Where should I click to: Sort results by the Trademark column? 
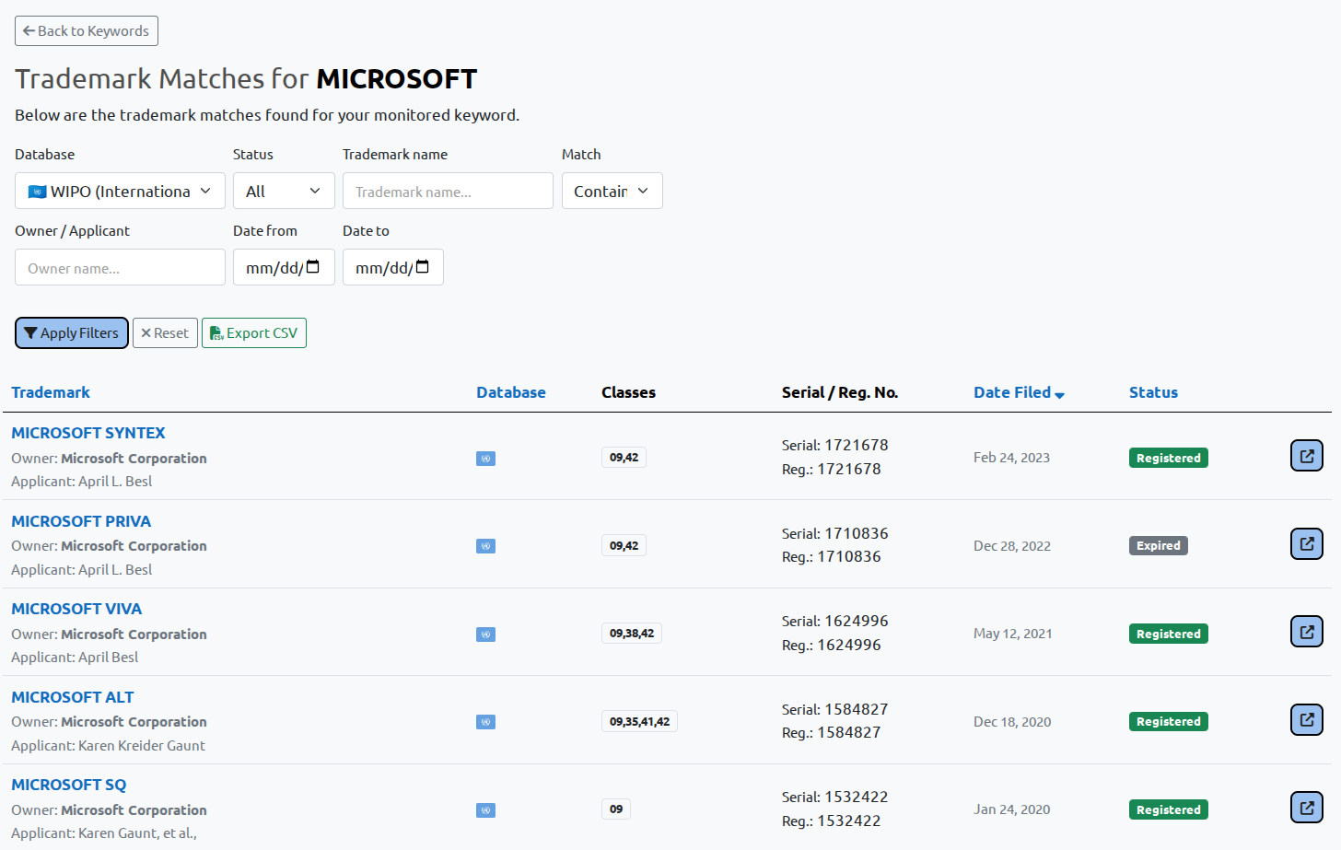[51, 391]
